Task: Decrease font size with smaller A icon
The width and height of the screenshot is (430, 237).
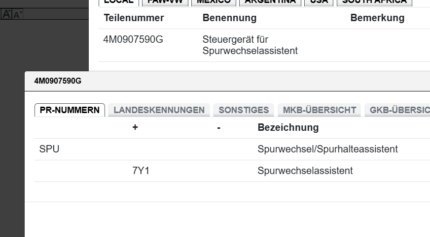Action: [17, 15]
